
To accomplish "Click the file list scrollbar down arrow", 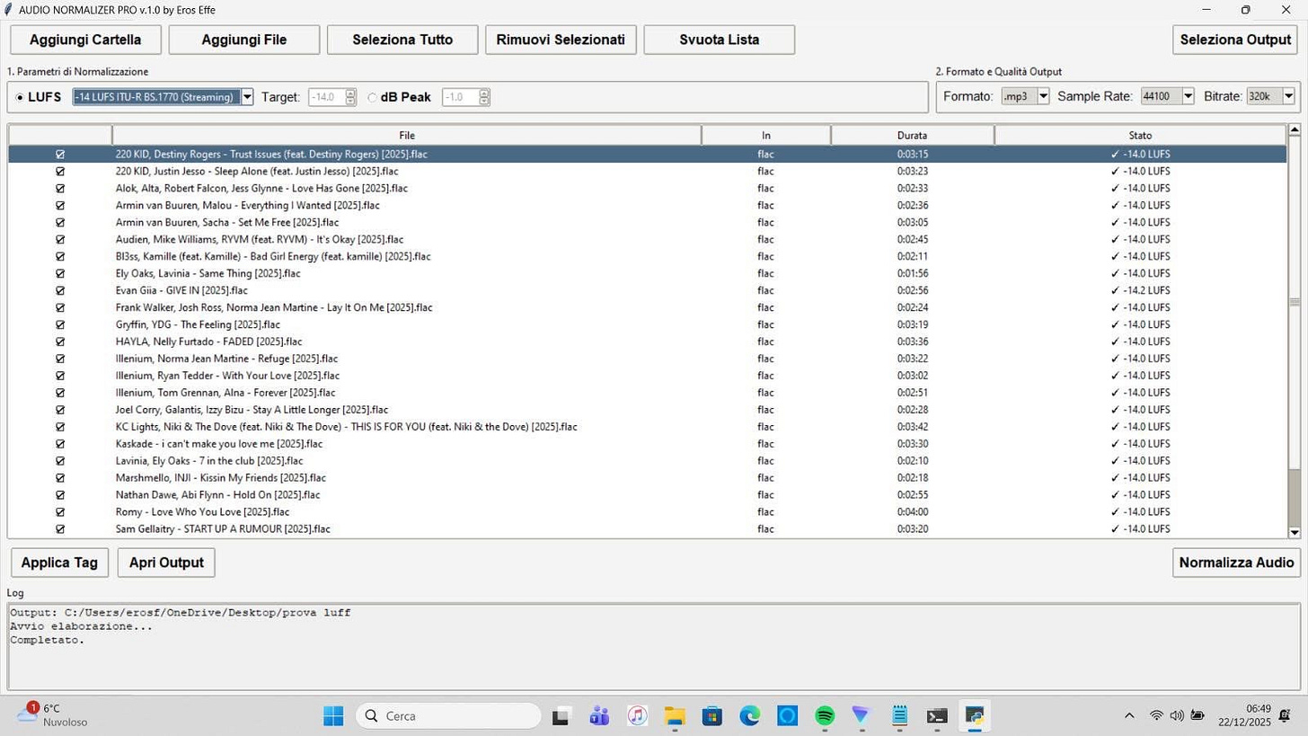I will click(x=1295, y=533).
